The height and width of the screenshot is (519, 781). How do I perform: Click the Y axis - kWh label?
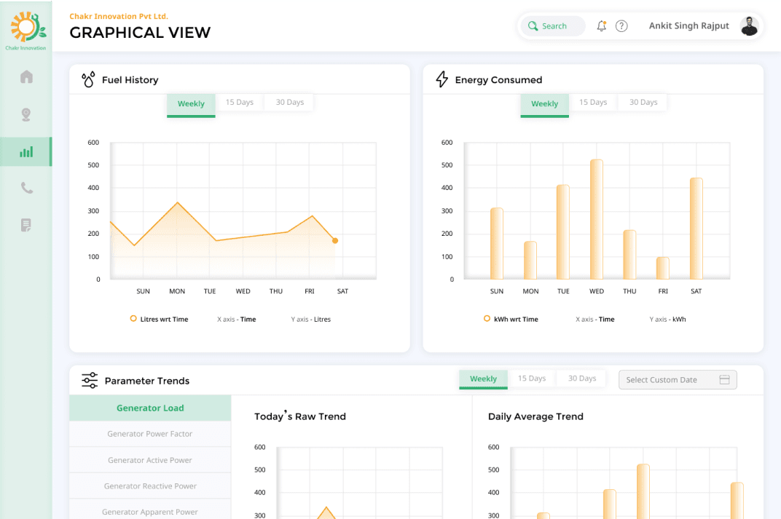[x=667, y=320]
